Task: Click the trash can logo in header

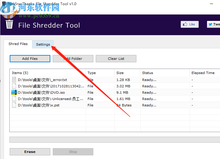Action: (9, 24)
